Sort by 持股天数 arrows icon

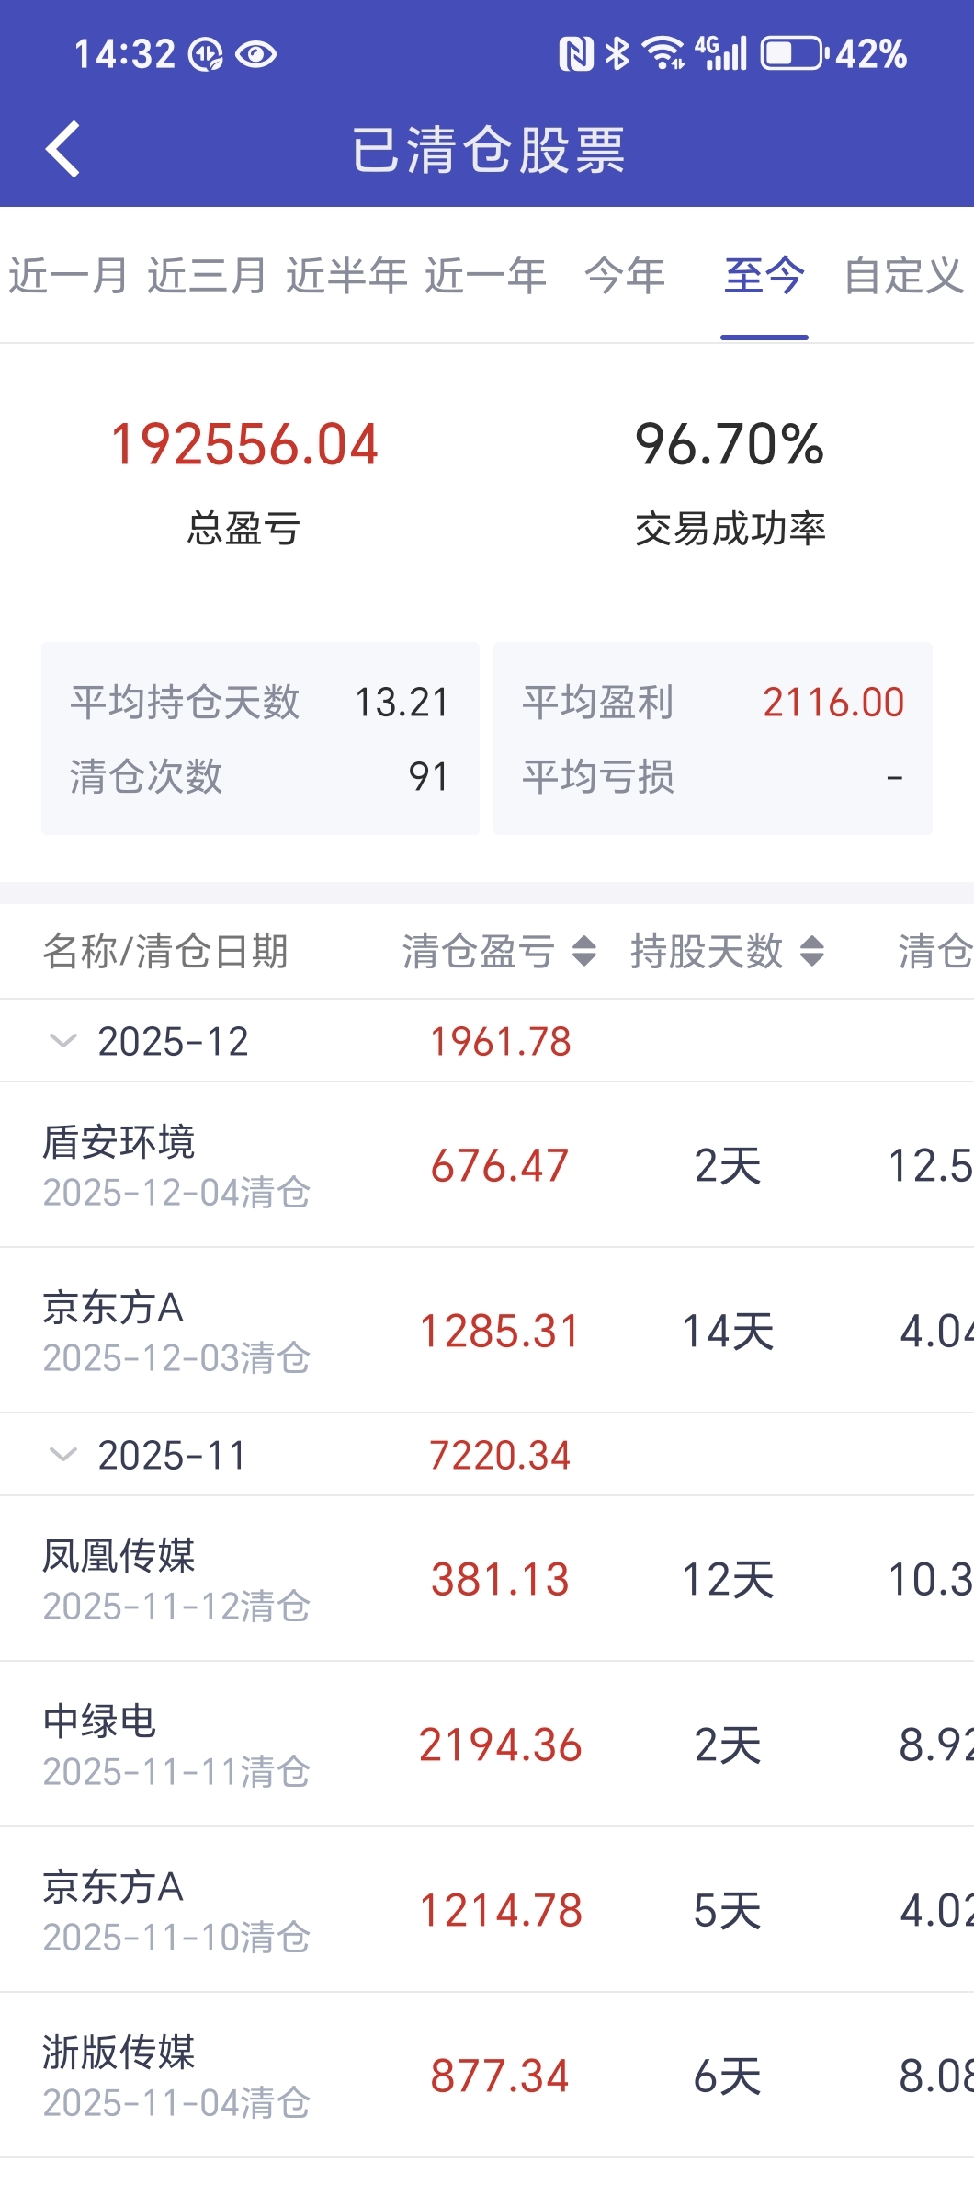pyautogui.click(x=812, y=951)
